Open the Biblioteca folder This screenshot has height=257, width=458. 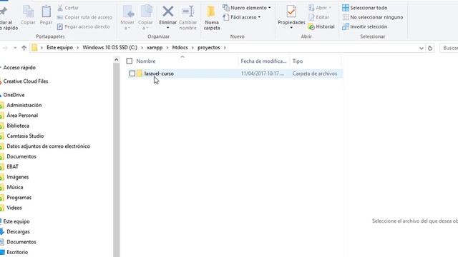coord(18,126)
